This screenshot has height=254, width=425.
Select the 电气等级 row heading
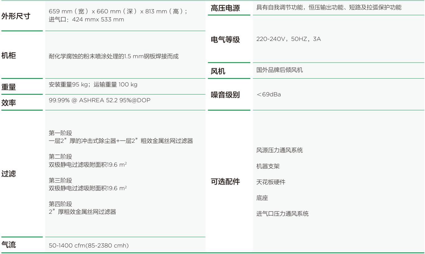tap(225, 40)
